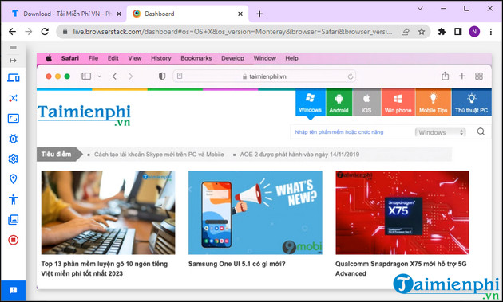The height and width of the screenshot is (302, 503).
Task: Click the Snapdragon X75 article thumbnail
Action: coord(402,213)
